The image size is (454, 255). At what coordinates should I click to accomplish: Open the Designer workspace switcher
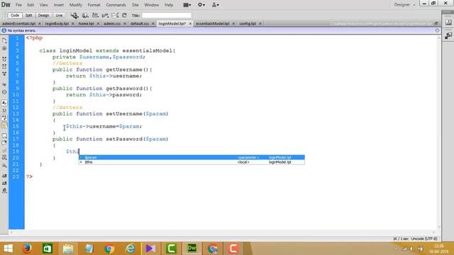pos(404,5)
